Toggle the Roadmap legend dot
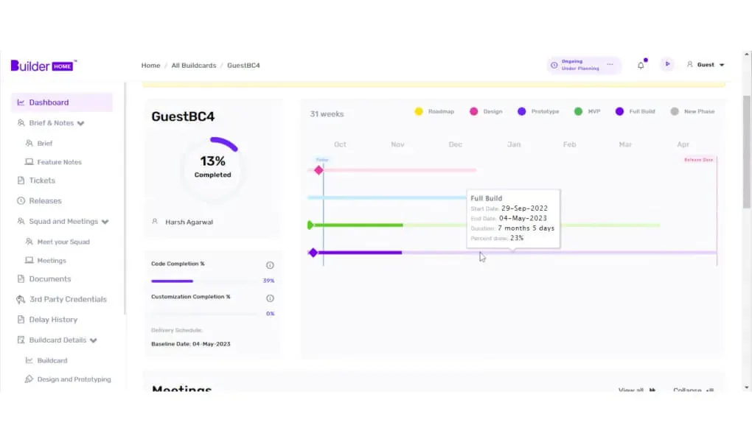 point(419,112)
